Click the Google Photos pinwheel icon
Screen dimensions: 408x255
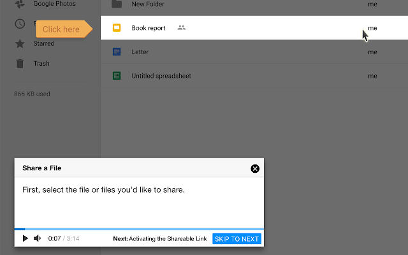coord(20,4)
